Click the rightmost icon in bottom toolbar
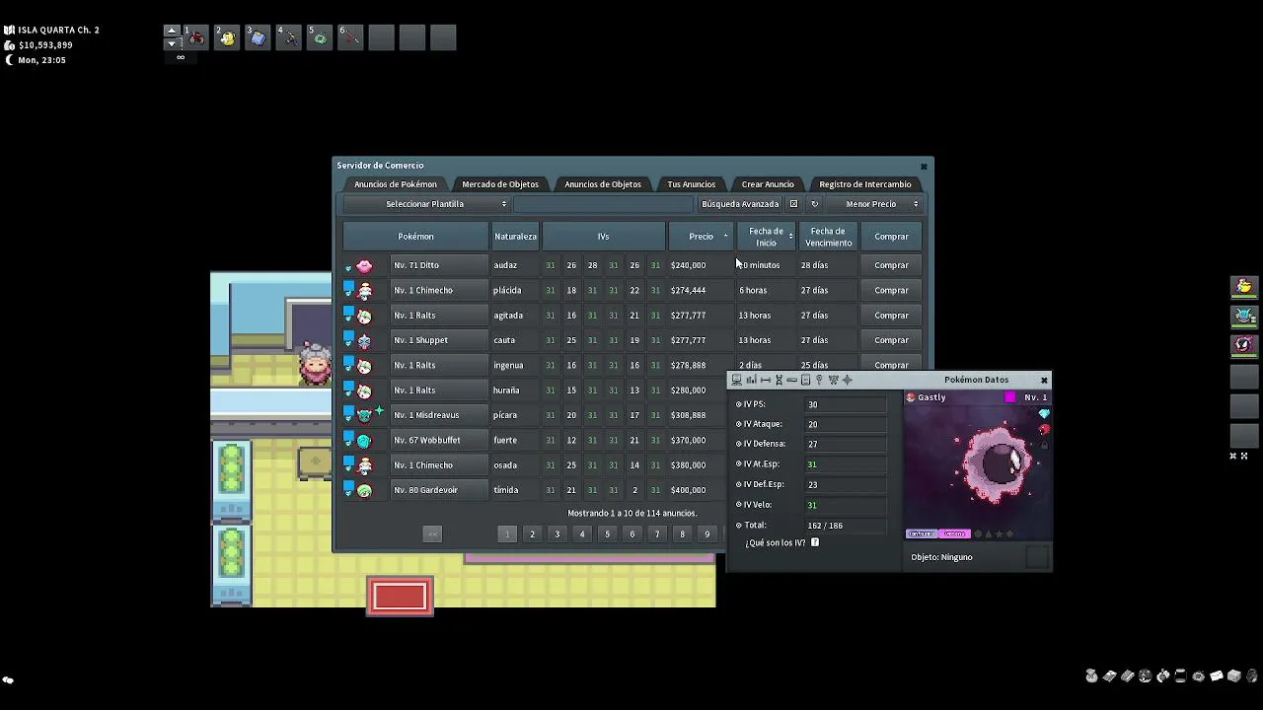The height and width of the screenshot is (710, 1263). point(1251,676)
